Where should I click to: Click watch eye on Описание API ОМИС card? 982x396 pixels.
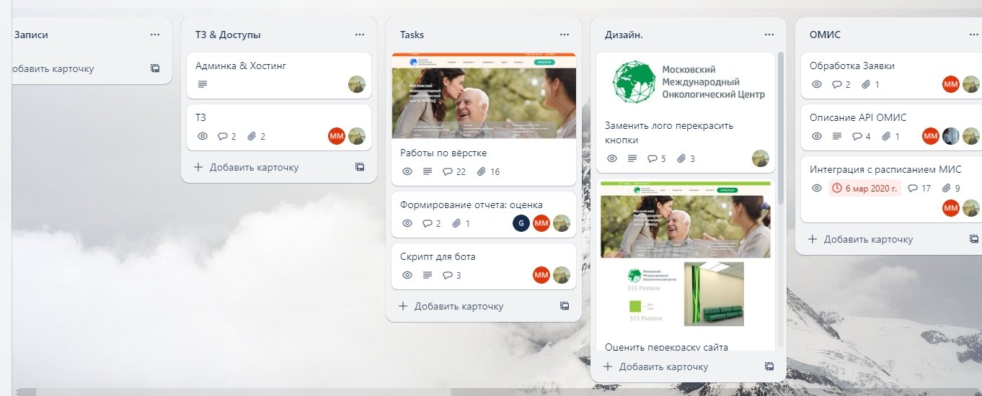(816, 136)
